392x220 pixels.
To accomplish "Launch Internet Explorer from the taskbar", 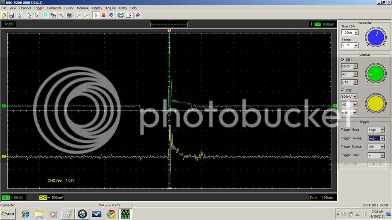I will [x=25, y=214].
